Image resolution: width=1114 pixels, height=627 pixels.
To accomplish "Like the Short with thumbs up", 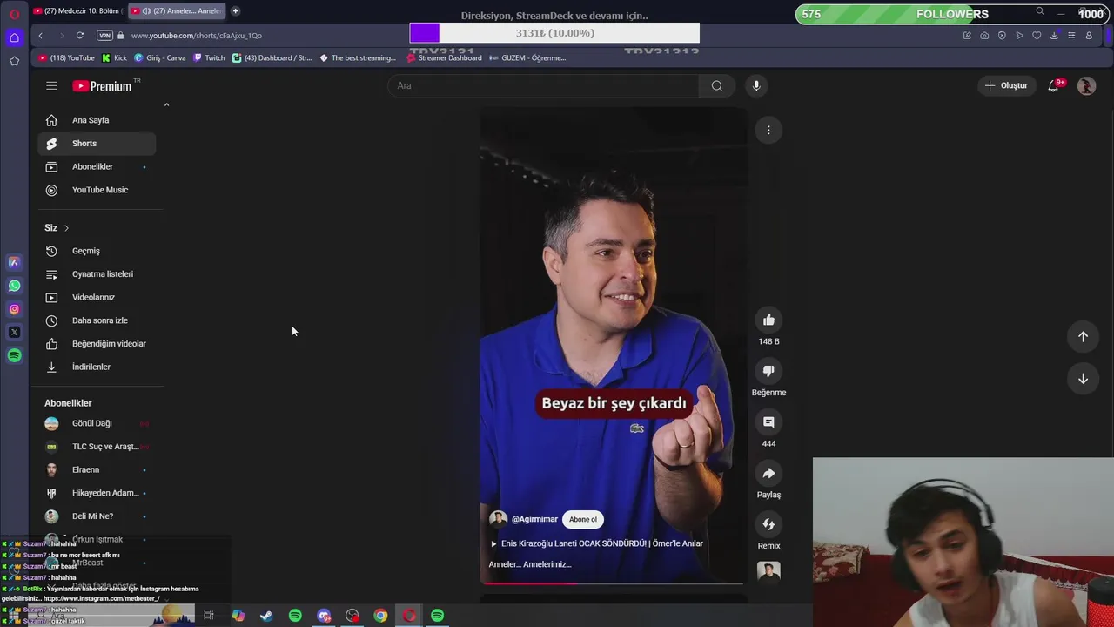I will pyautogui.click(x=768, y=320).
